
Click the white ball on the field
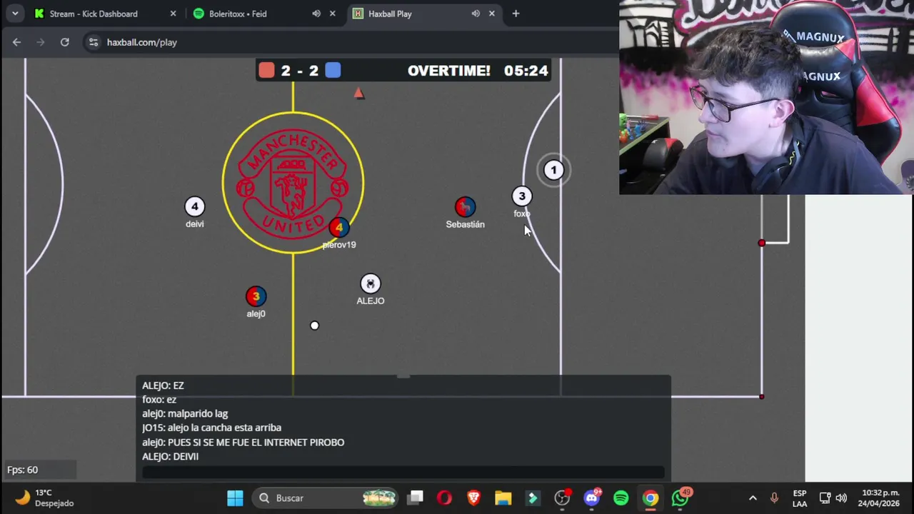click(315, 326)
